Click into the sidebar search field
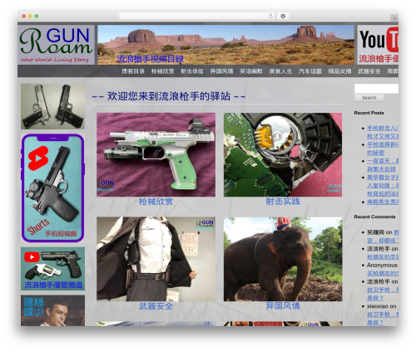 pos(376,89)
